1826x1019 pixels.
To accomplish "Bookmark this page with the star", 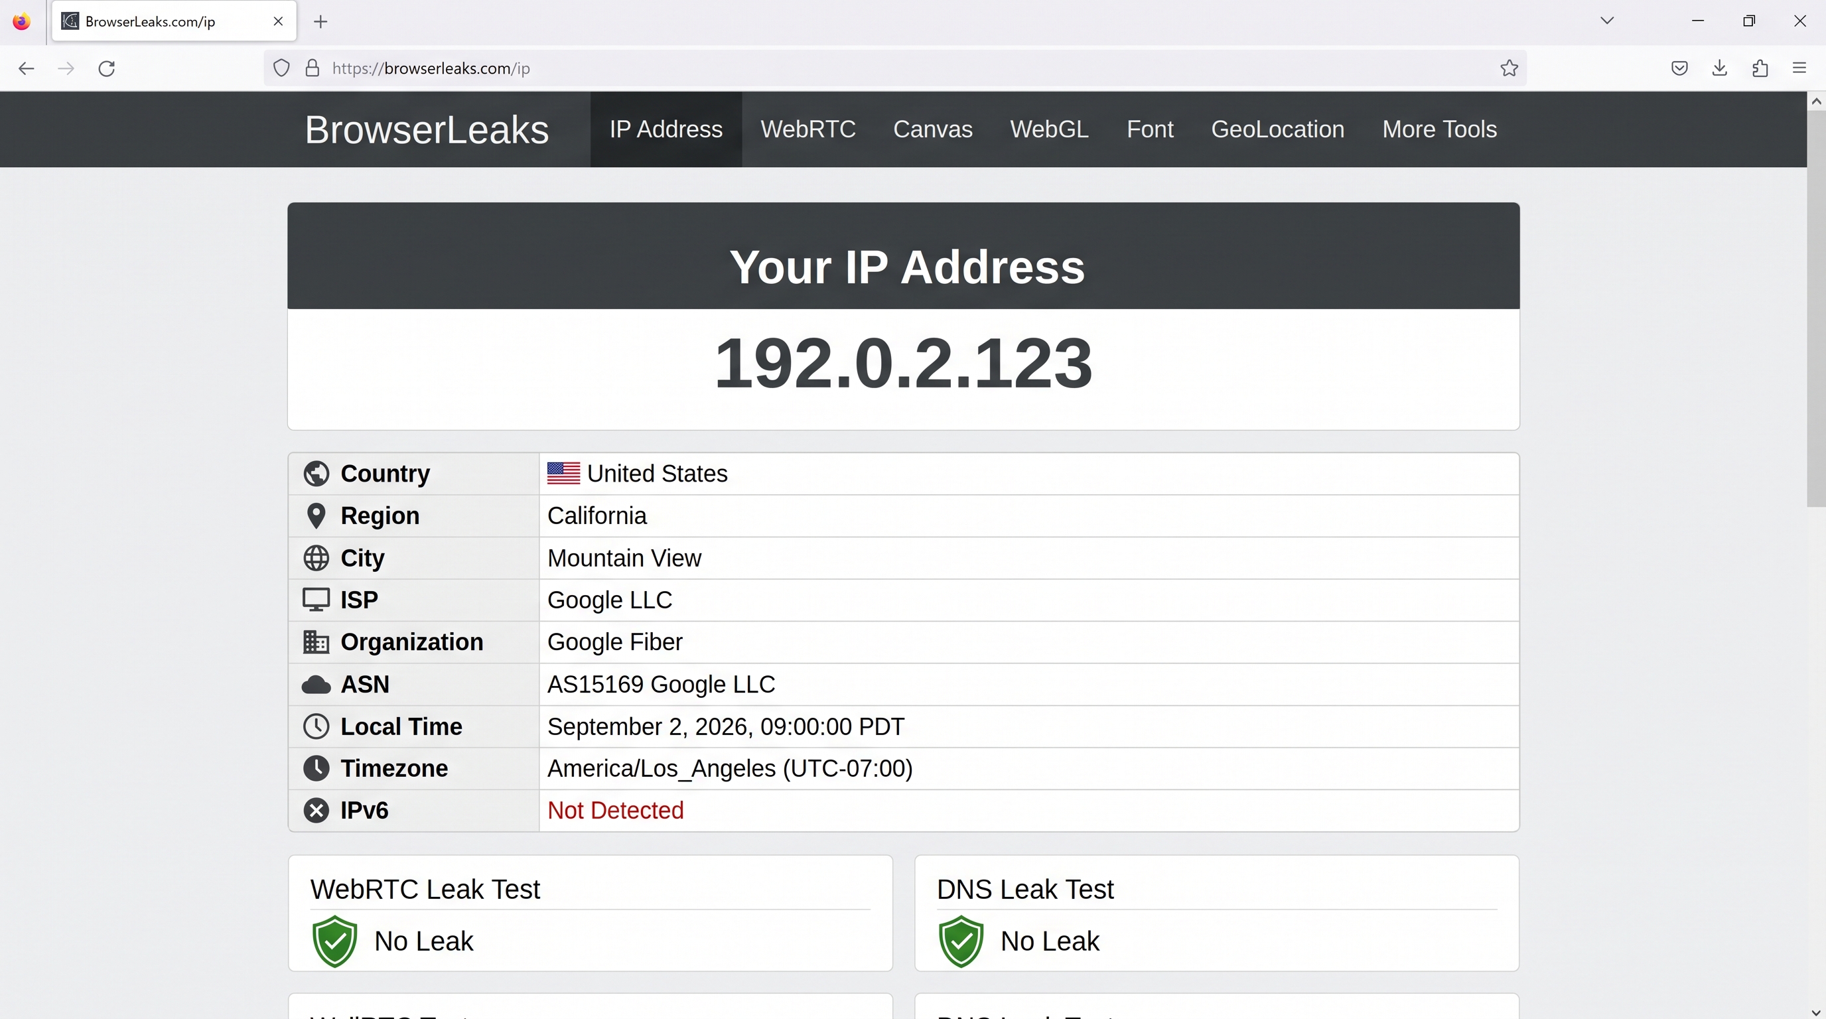I will click(x=1509, y=68).
